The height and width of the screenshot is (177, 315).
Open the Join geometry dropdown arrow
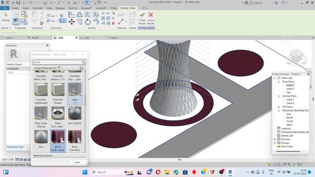[57, 21]
